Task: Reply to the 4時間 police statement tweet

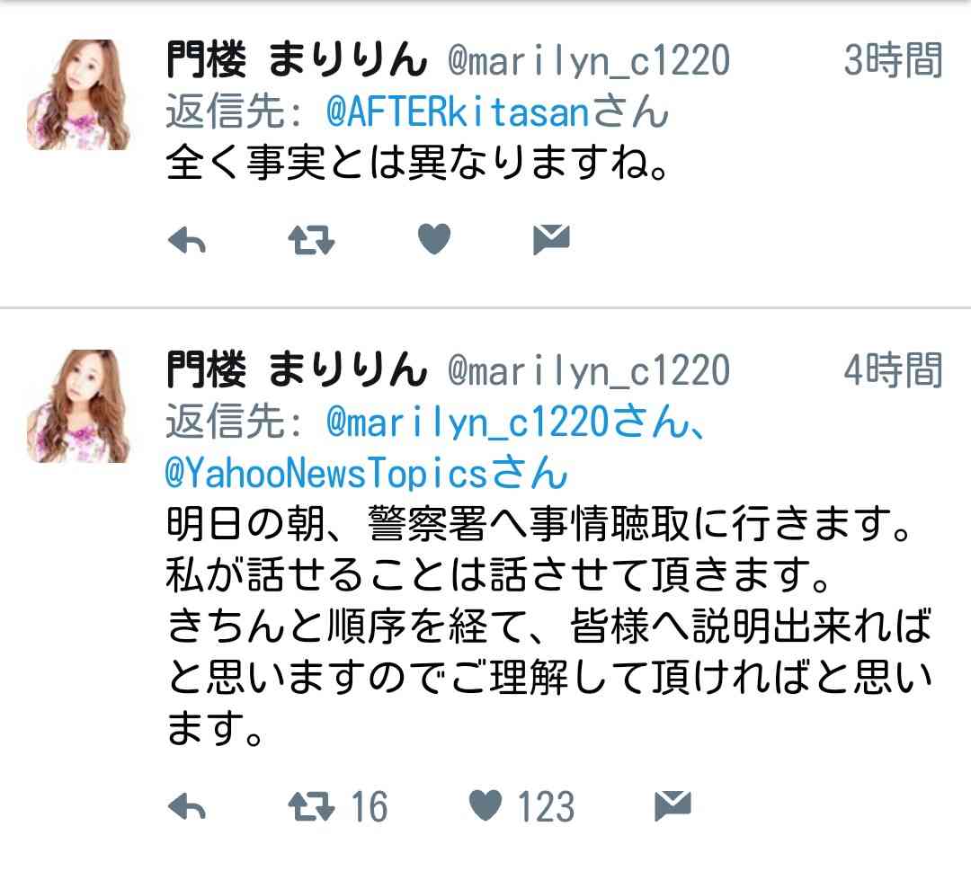Action: coord(187,806)
